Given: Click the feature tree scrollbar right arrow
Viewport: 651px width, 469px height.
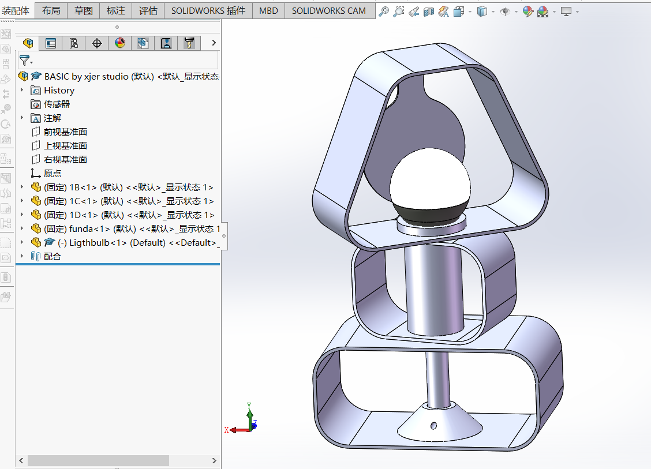Looking at the screenshot, I should (x=214, y=460).
